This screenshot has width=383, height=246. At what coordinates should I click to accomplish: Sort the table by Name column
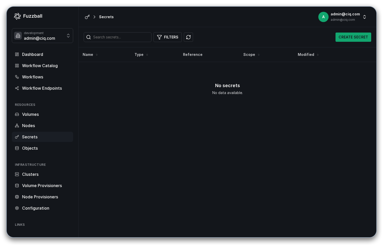[90, 55]
